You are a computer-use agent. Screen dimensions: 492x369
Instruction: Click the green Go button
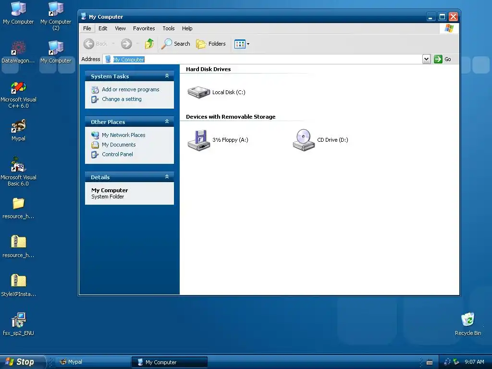tap(443, 59)
